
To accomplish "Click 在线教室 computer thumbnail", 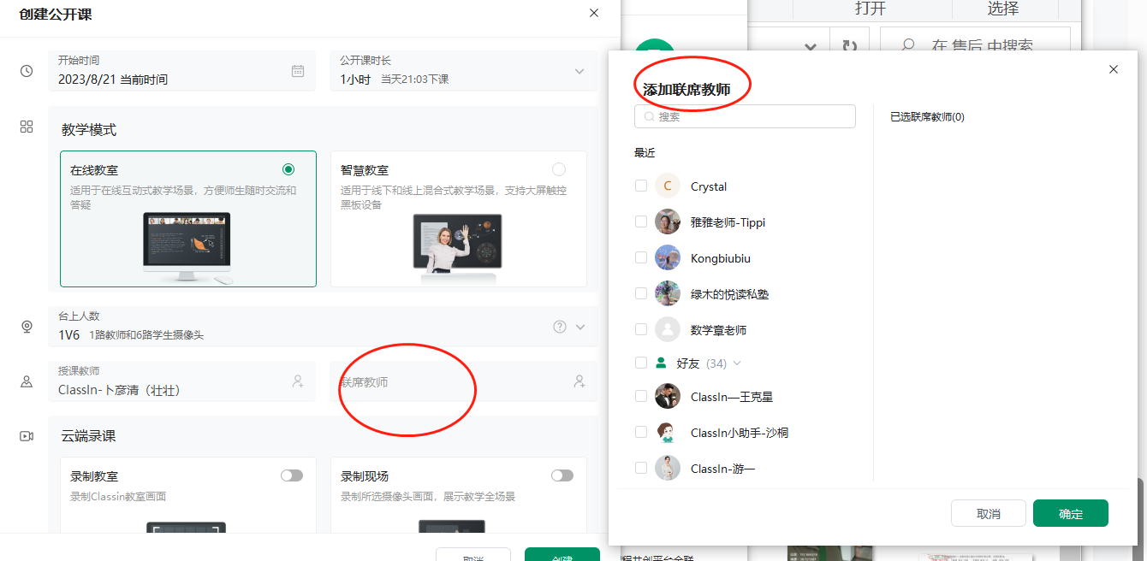I will click(187, 248).
